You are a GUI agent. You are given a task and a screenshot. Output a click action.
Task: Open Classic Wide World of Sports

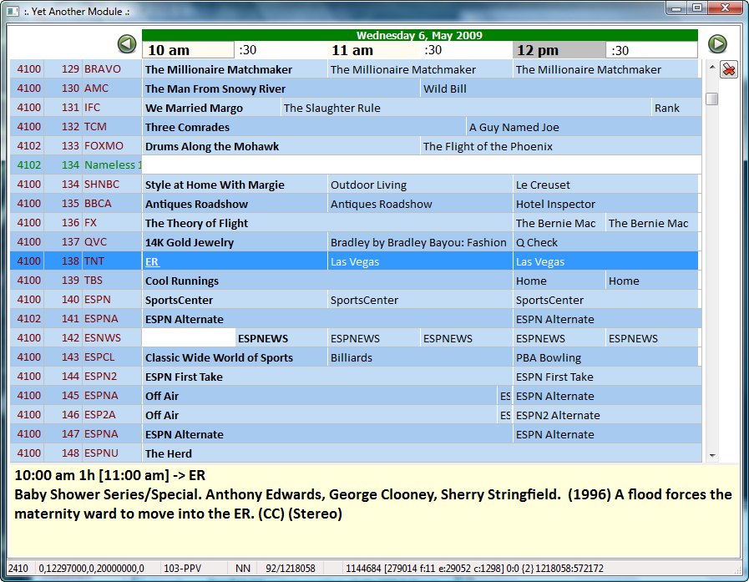(235, 357)
